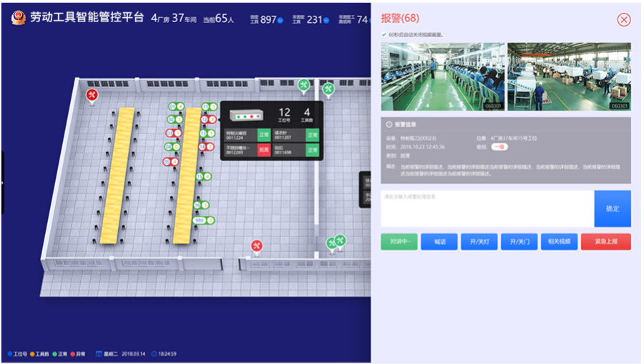Select the green tool marker right of partition wall
The width and height of the screenshot is (644, 364).
coord(328,89)
